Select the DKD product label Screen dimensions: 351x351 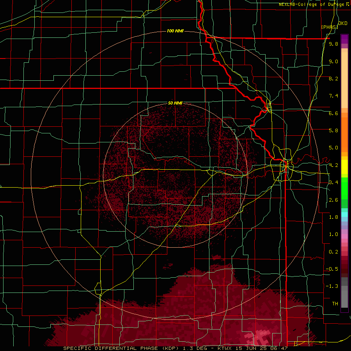point(342,23)
